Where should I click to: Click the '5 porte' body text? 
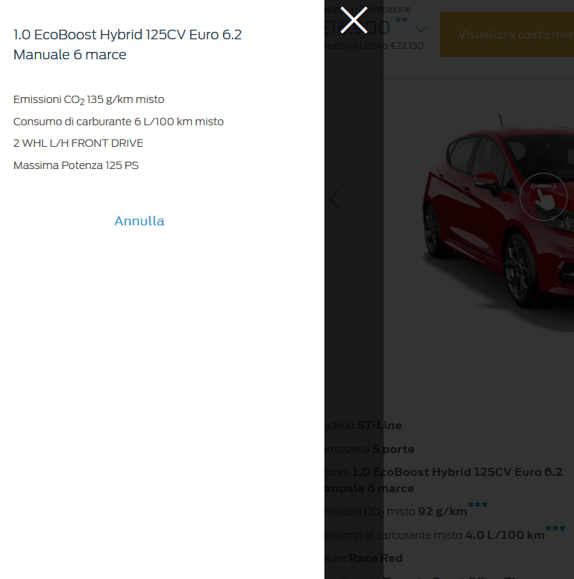click(393, 449)
